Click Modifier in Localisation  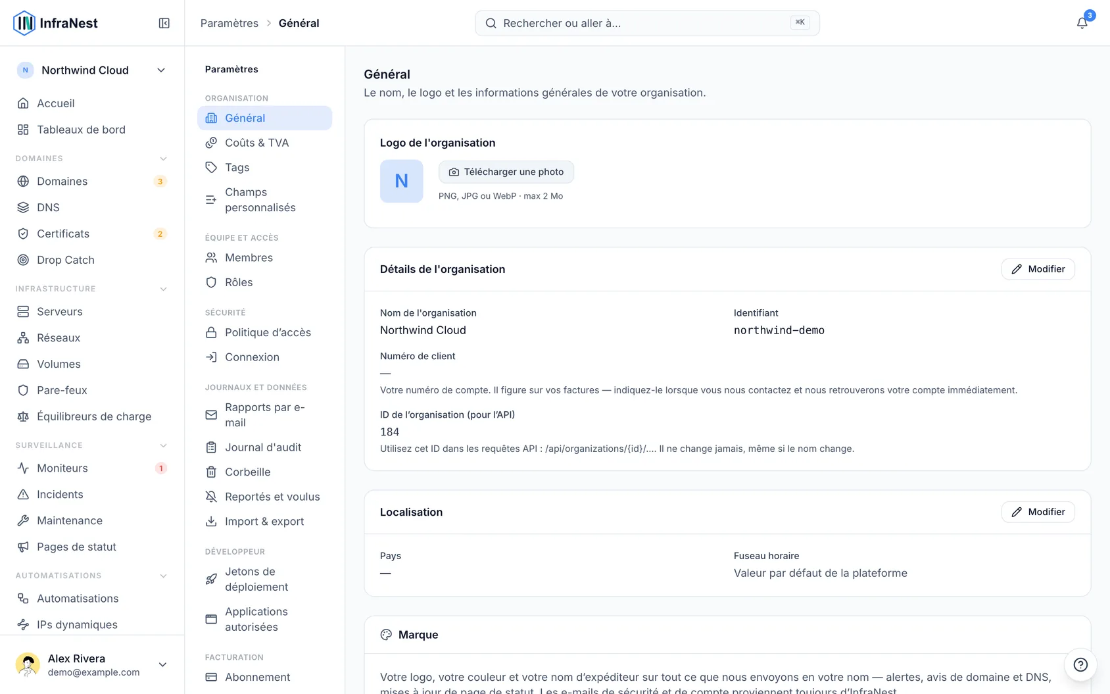click(x=1038, y=512)
